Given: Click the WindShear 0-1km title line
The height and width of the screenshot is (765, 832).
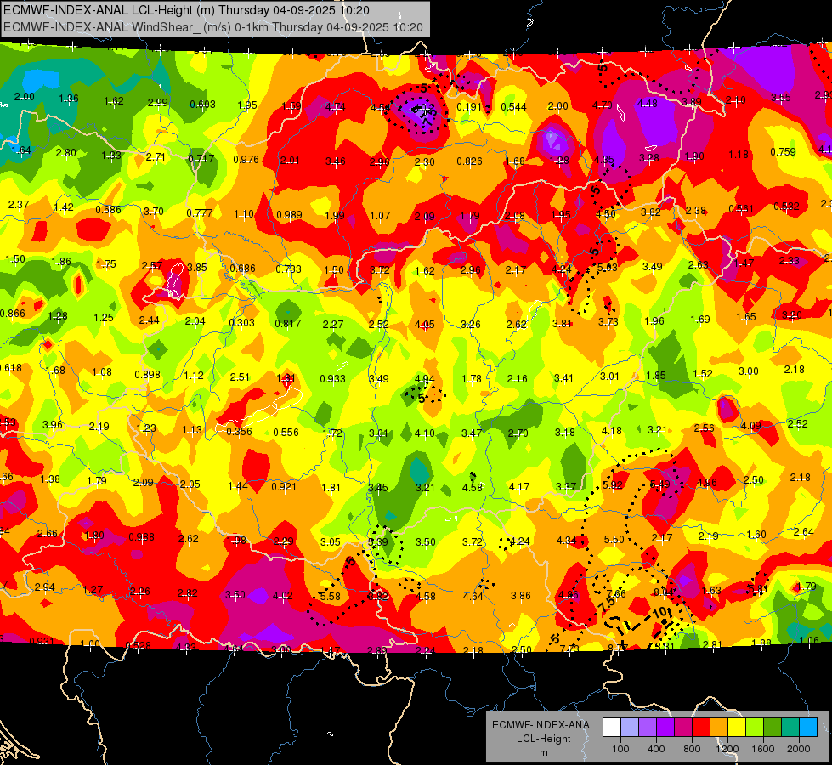Looking at the screenshot, I should (213, 27).
